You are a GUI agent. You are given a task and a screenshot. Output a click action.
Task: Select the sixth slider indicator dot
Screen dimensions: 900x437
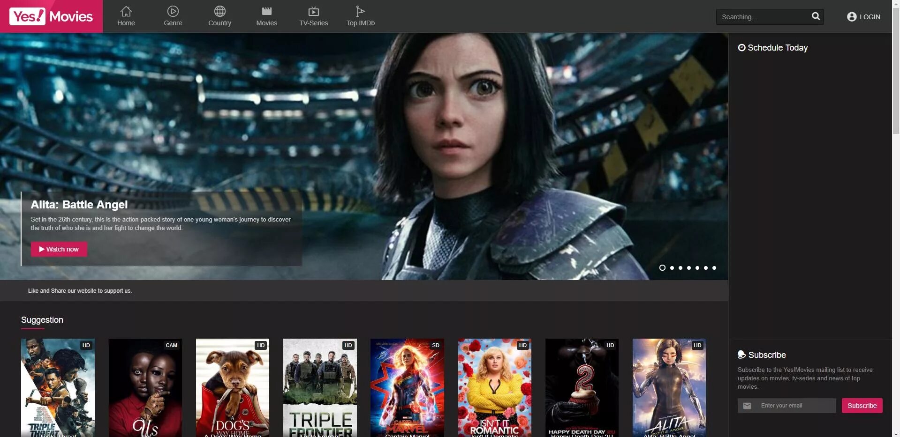[706, 268]
